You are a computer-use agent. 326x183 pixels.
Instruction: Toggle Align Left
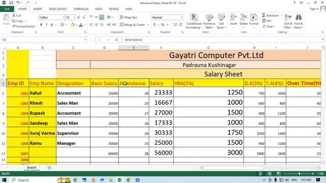coord(91,25)
